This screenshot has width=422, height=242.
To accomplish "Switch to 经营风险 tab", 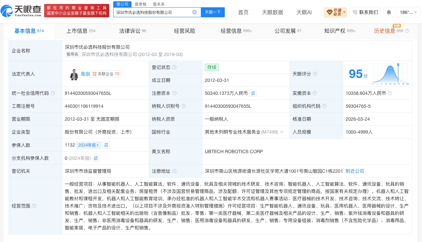I will (x=185, y=31).
